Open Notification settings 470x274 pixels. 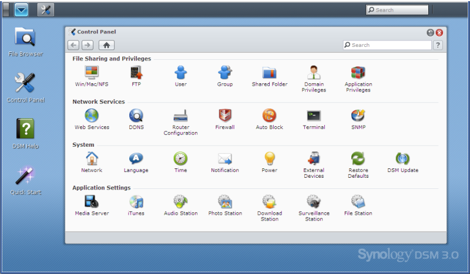pos(225,158)
